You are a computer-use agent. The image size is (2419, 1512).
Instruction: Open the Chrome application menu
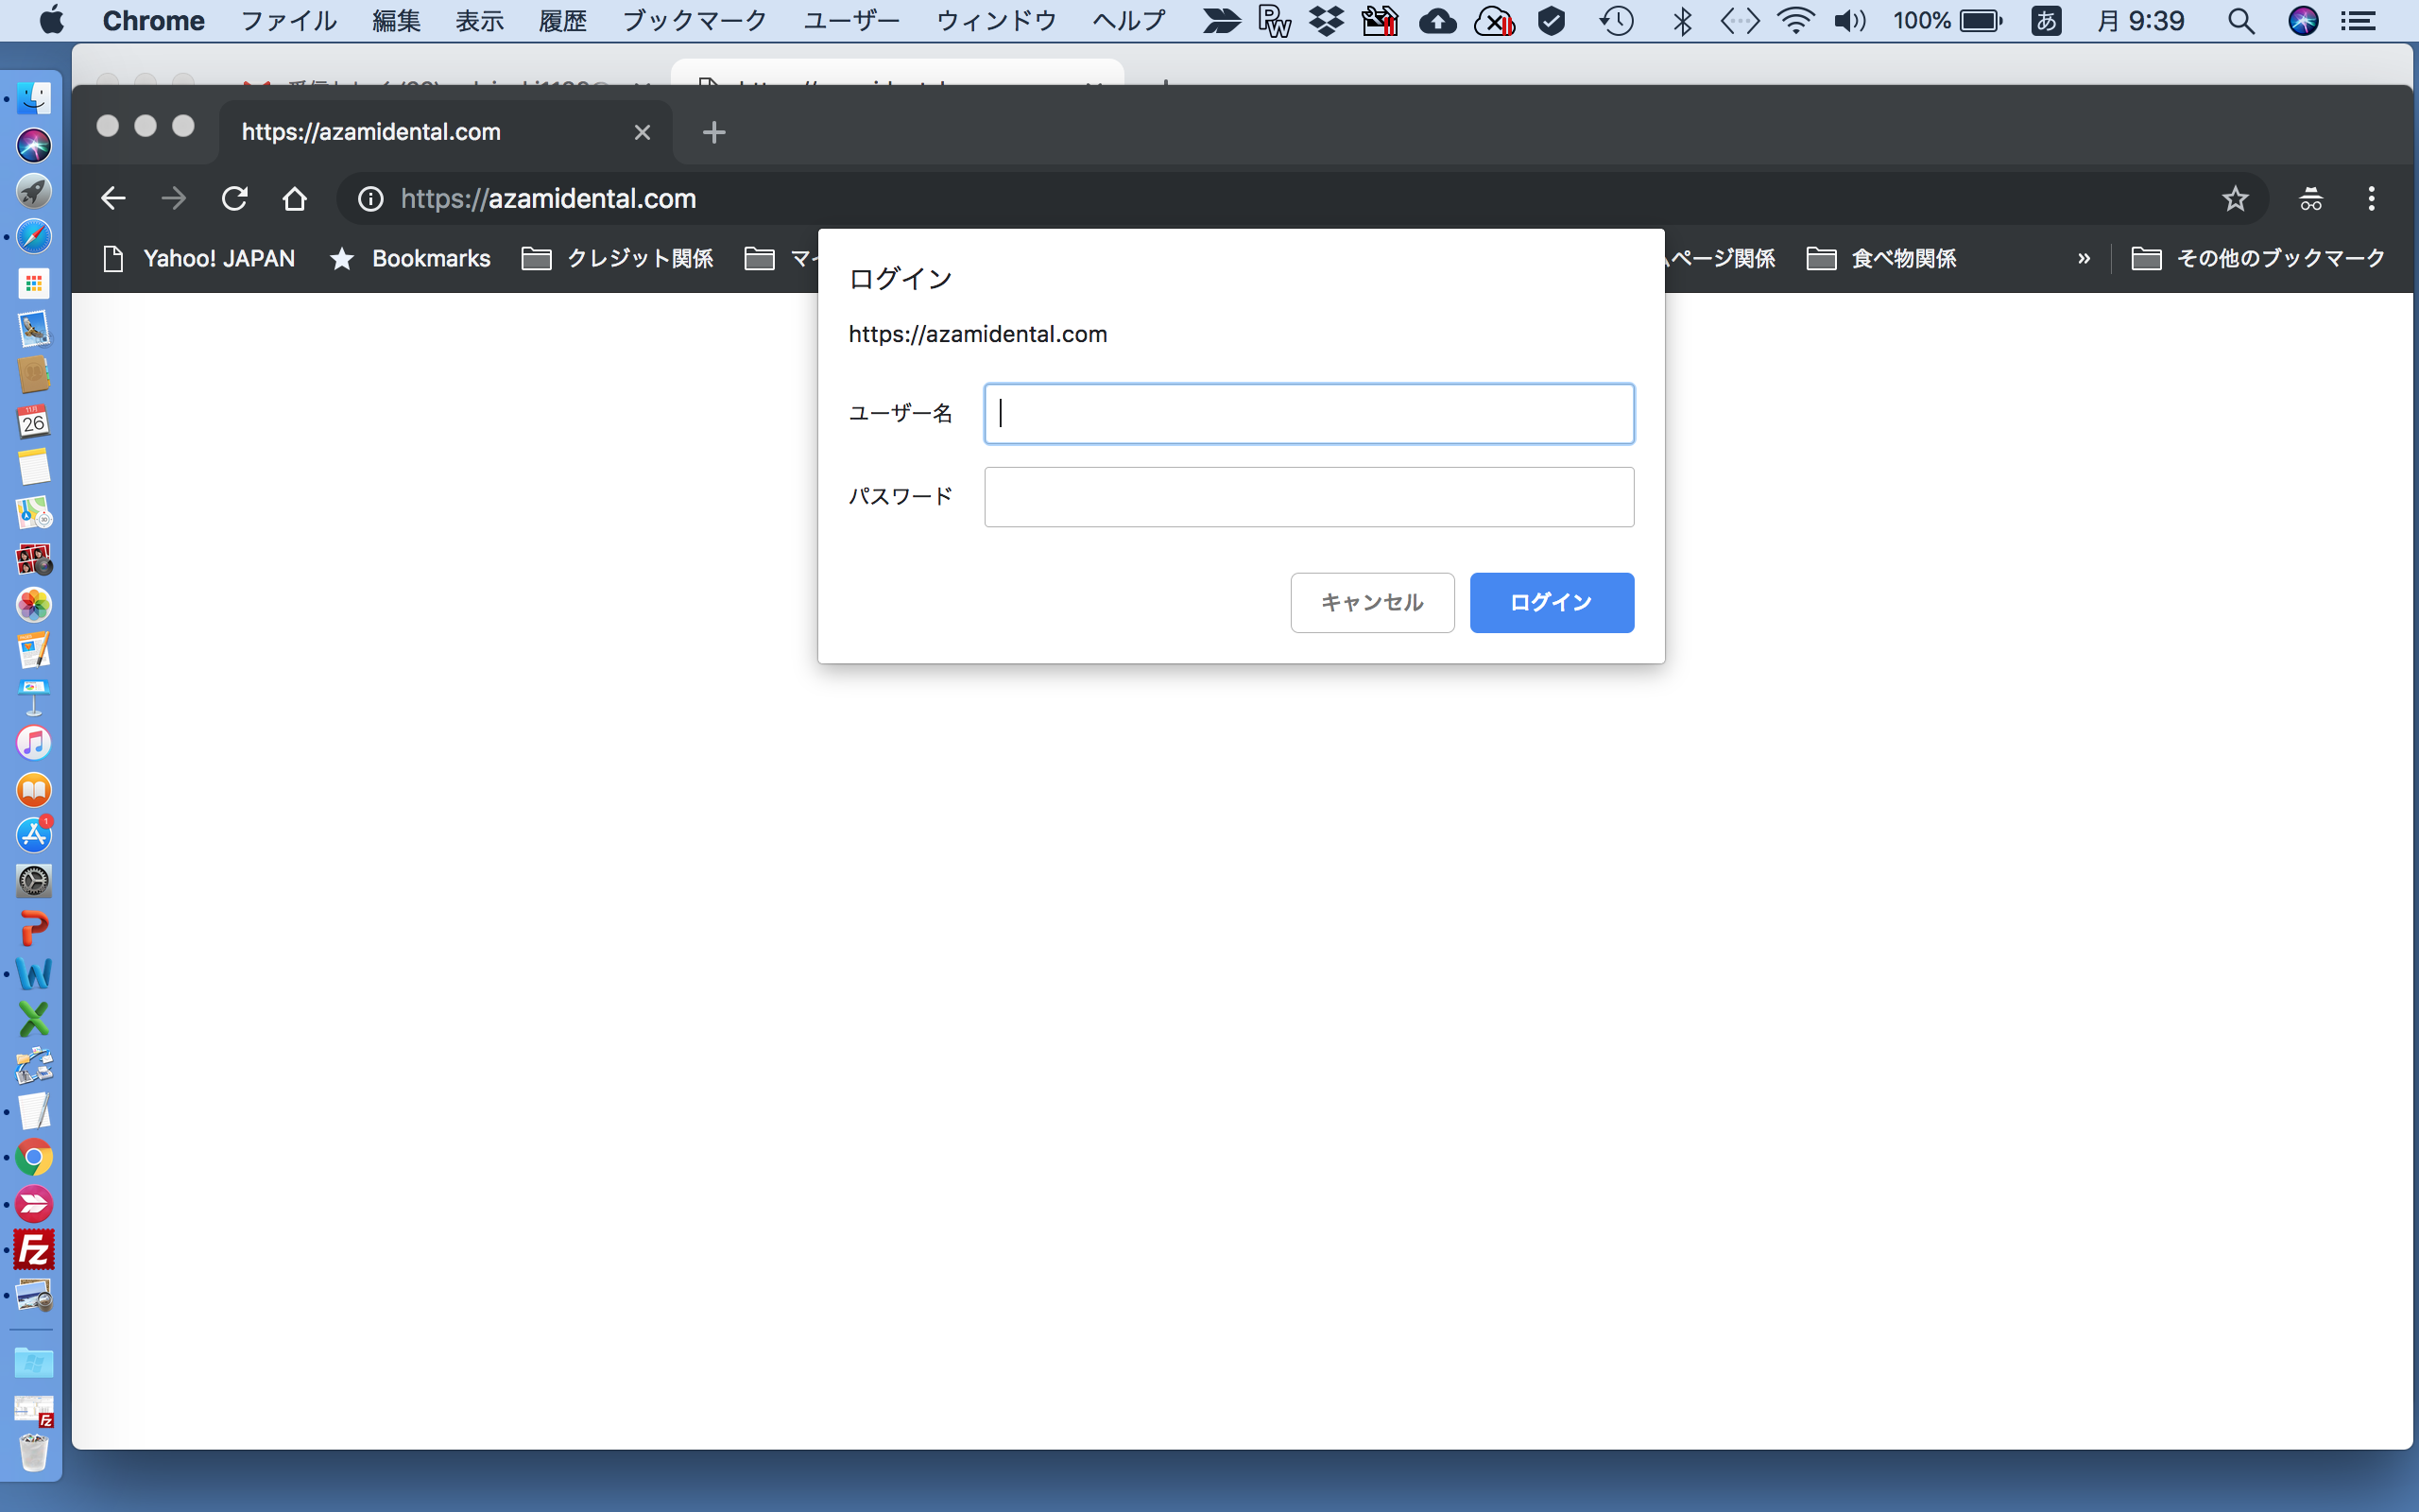click(153, 21)
